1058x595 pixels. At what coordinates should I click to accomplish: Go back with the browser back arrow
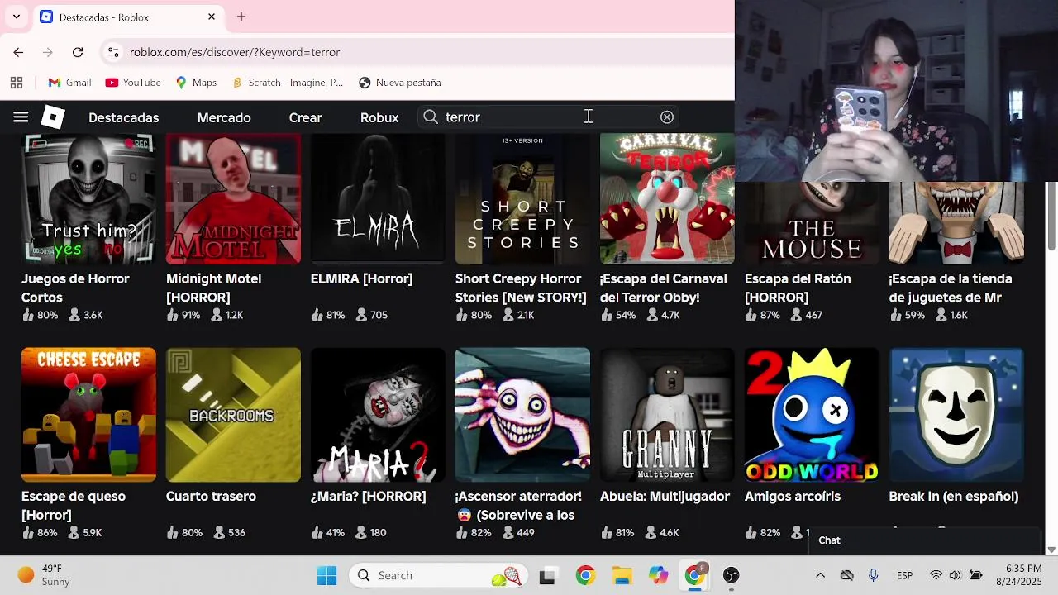(18, 52)
